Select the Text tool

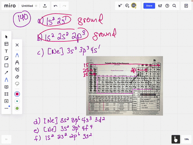[x=6, y=51]
